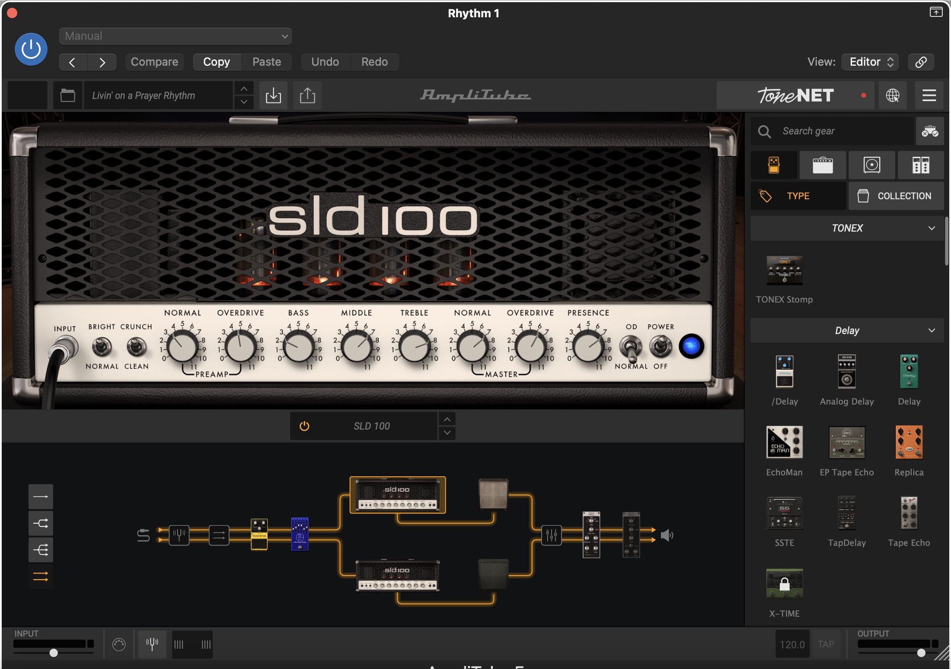Select the /Delay pedal
951x669 pixels.
[785, 372]
